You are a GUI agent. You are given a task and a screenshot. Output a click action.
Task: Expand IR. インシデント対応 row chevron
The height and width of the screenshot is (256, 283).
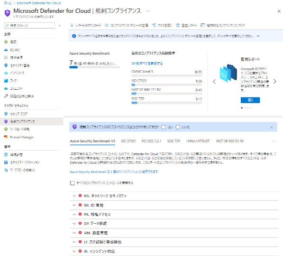pyautogui.click(x=74, y=251)
